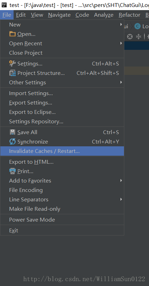Expand the Add to Favorites submenu
Image resolution: width=149 pixels, height=286 pixels.
coord(62,180)
